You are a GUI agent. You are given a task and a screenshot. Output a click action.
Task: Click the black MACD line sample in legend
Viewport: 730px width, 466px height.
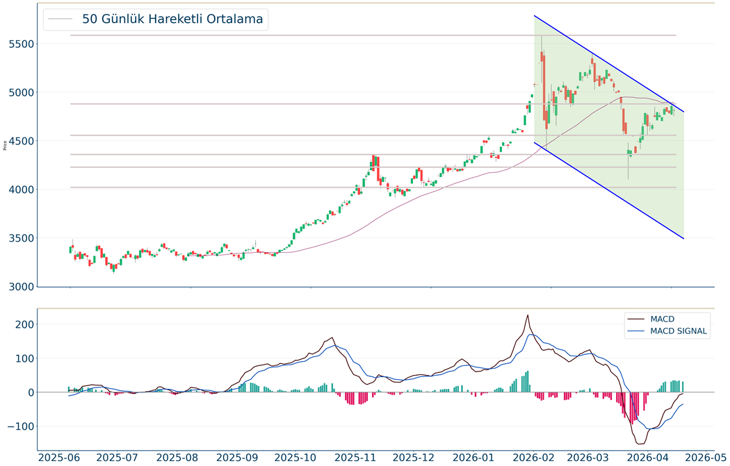636,319
